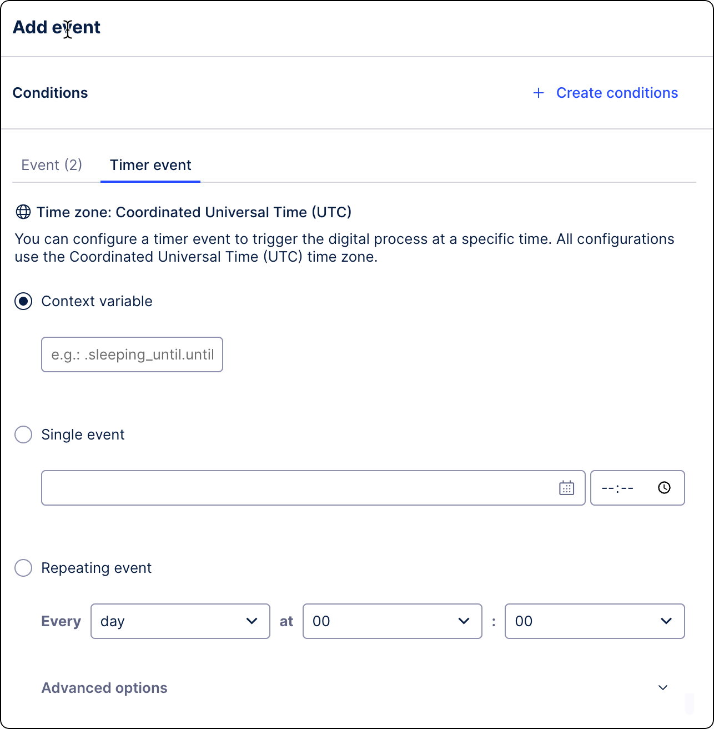Enable the Repeating event option
Viewport: 714px width, 729px height.
pyautogui.click(x=23, y=568)
